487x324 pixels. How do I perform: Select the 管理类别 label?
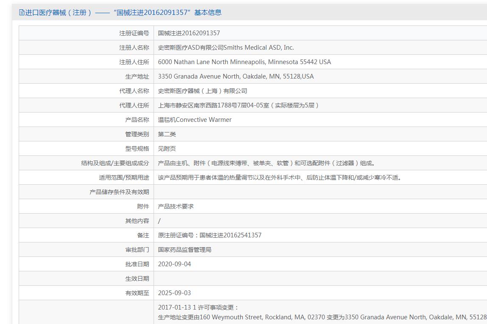pyautogui.click(x=137, y=134)
